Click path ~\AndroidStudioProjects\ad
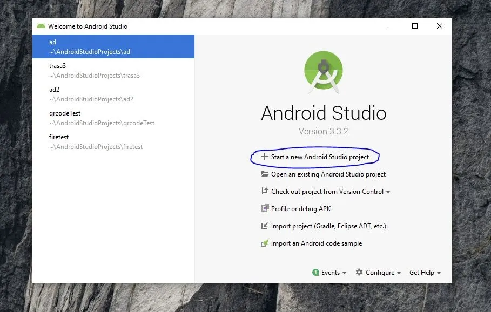491x312 pixels. tap(90, 52)
